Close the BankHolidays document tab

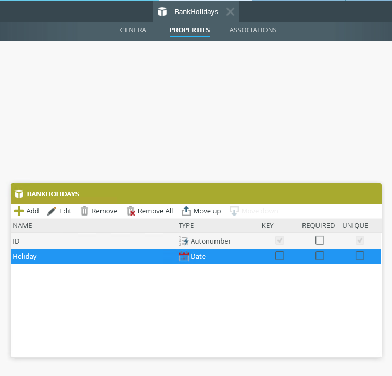230,11
